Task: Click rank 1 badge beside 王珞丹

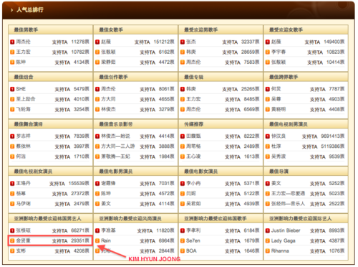Action: click(x=12, y=184)
